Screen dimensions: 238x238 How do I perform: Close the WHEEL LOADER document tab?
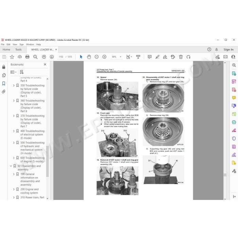tap(56, 50)
